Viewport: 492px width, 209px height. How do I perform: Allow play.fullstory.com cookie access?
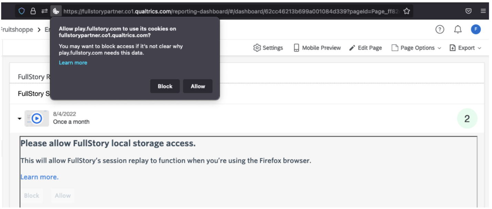pos(197,86)
